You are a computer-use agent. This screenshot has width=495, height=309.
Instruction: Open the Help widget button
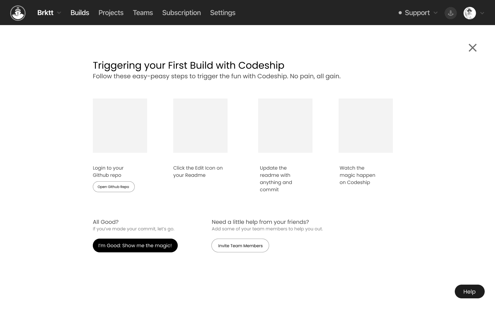click(x=470, y=291)
